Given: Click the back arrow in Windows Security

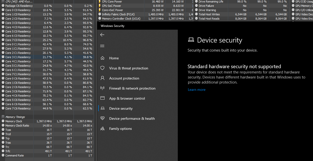Looking at the screenshot, I should coord(102,35).
